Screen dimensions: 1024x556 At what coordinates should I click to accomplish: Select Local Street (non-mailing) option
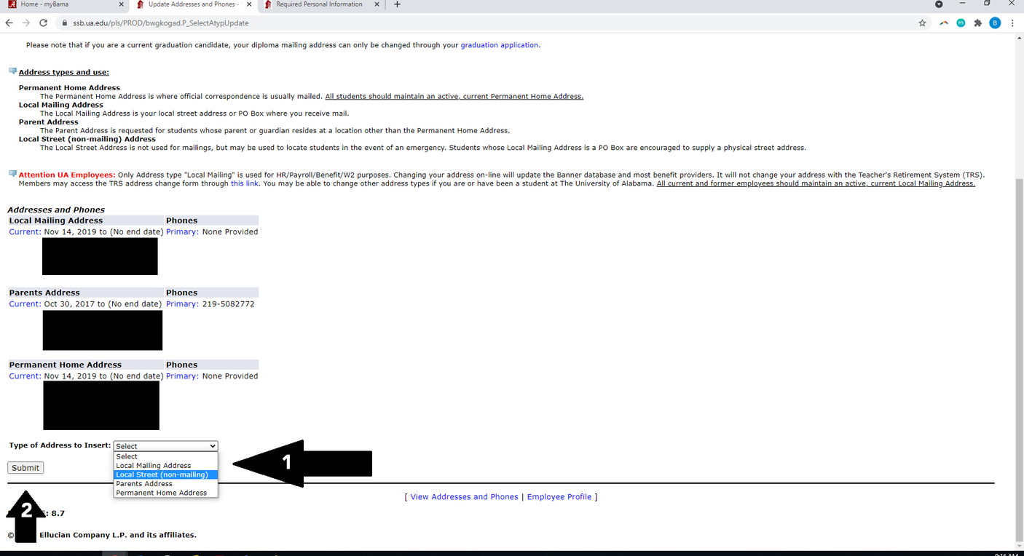coord(162,474)
